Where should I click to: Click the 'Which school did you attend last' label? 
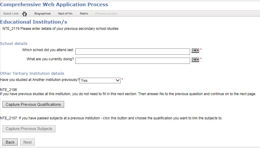(x=48, y=50)
